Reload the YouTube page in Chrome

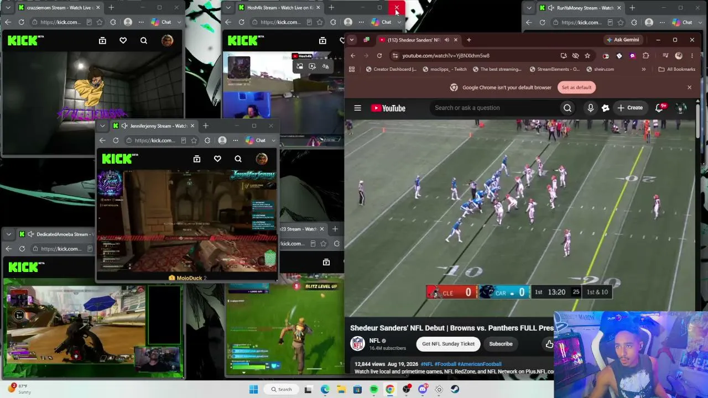click(379, 56)
